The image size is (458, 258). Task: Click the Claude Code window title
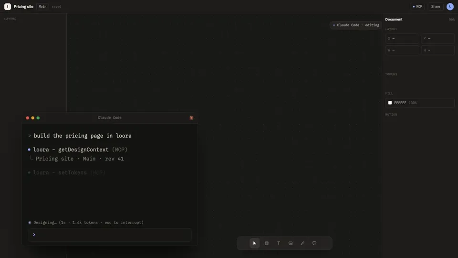coord(110,118)
